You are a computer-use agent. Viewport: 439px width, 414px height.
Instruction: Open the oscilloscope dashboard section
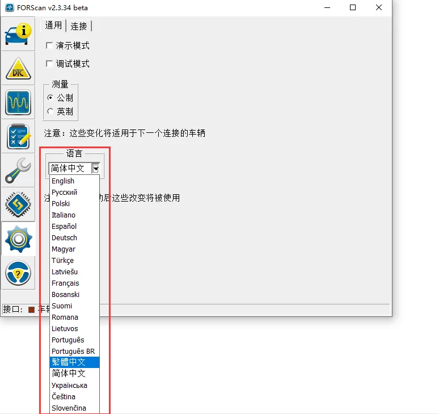[18, 103]
